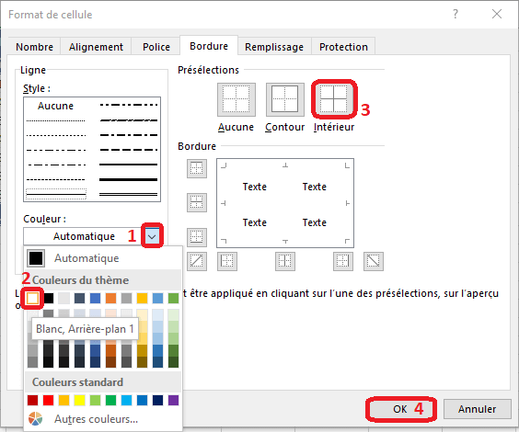Select the Aucune preset border icon
This screenshot has width=519, height=432.
point(236,99)
